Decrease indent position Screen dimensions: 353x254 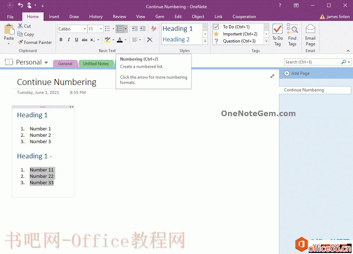[x=135, y=29]
